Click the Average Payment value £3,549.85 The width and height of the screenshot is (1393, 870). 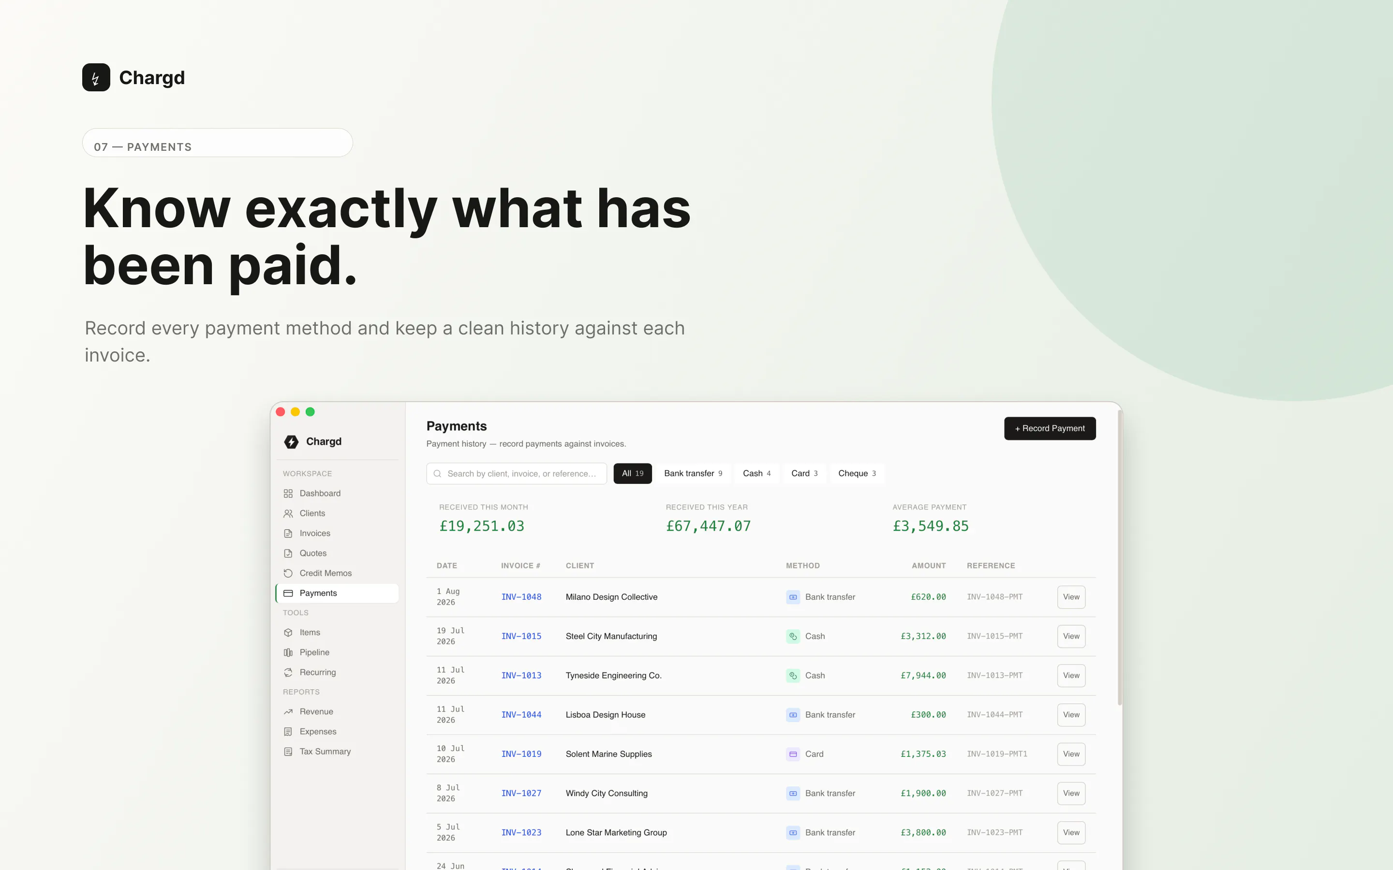click(x=931, y=526)
